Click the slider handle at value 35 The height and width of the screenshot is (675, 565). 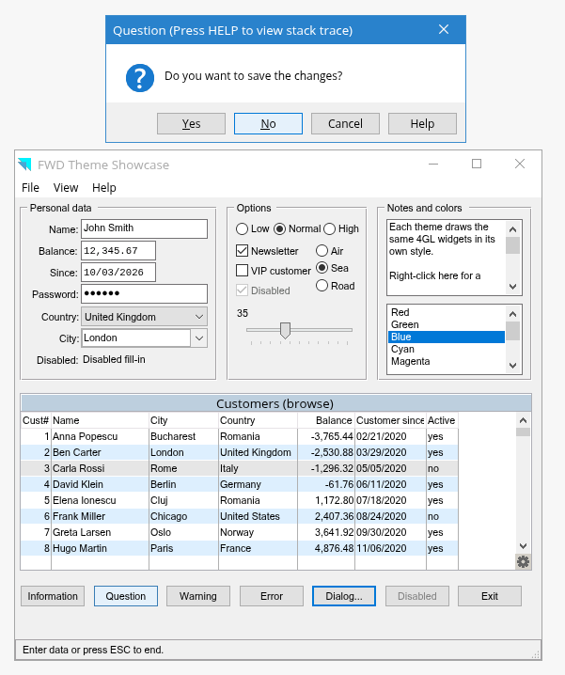285,330
